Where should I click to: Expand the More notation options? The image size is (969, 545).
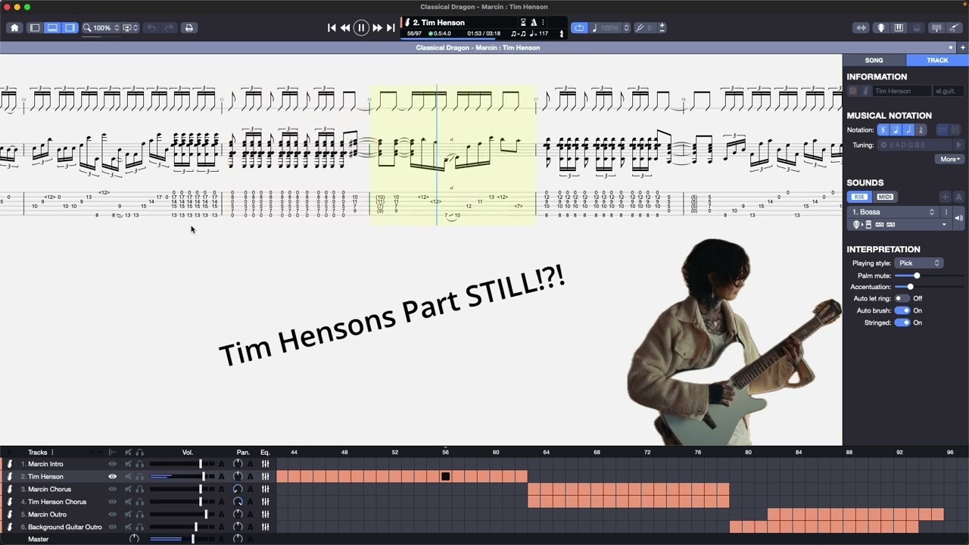coord(950,160)
